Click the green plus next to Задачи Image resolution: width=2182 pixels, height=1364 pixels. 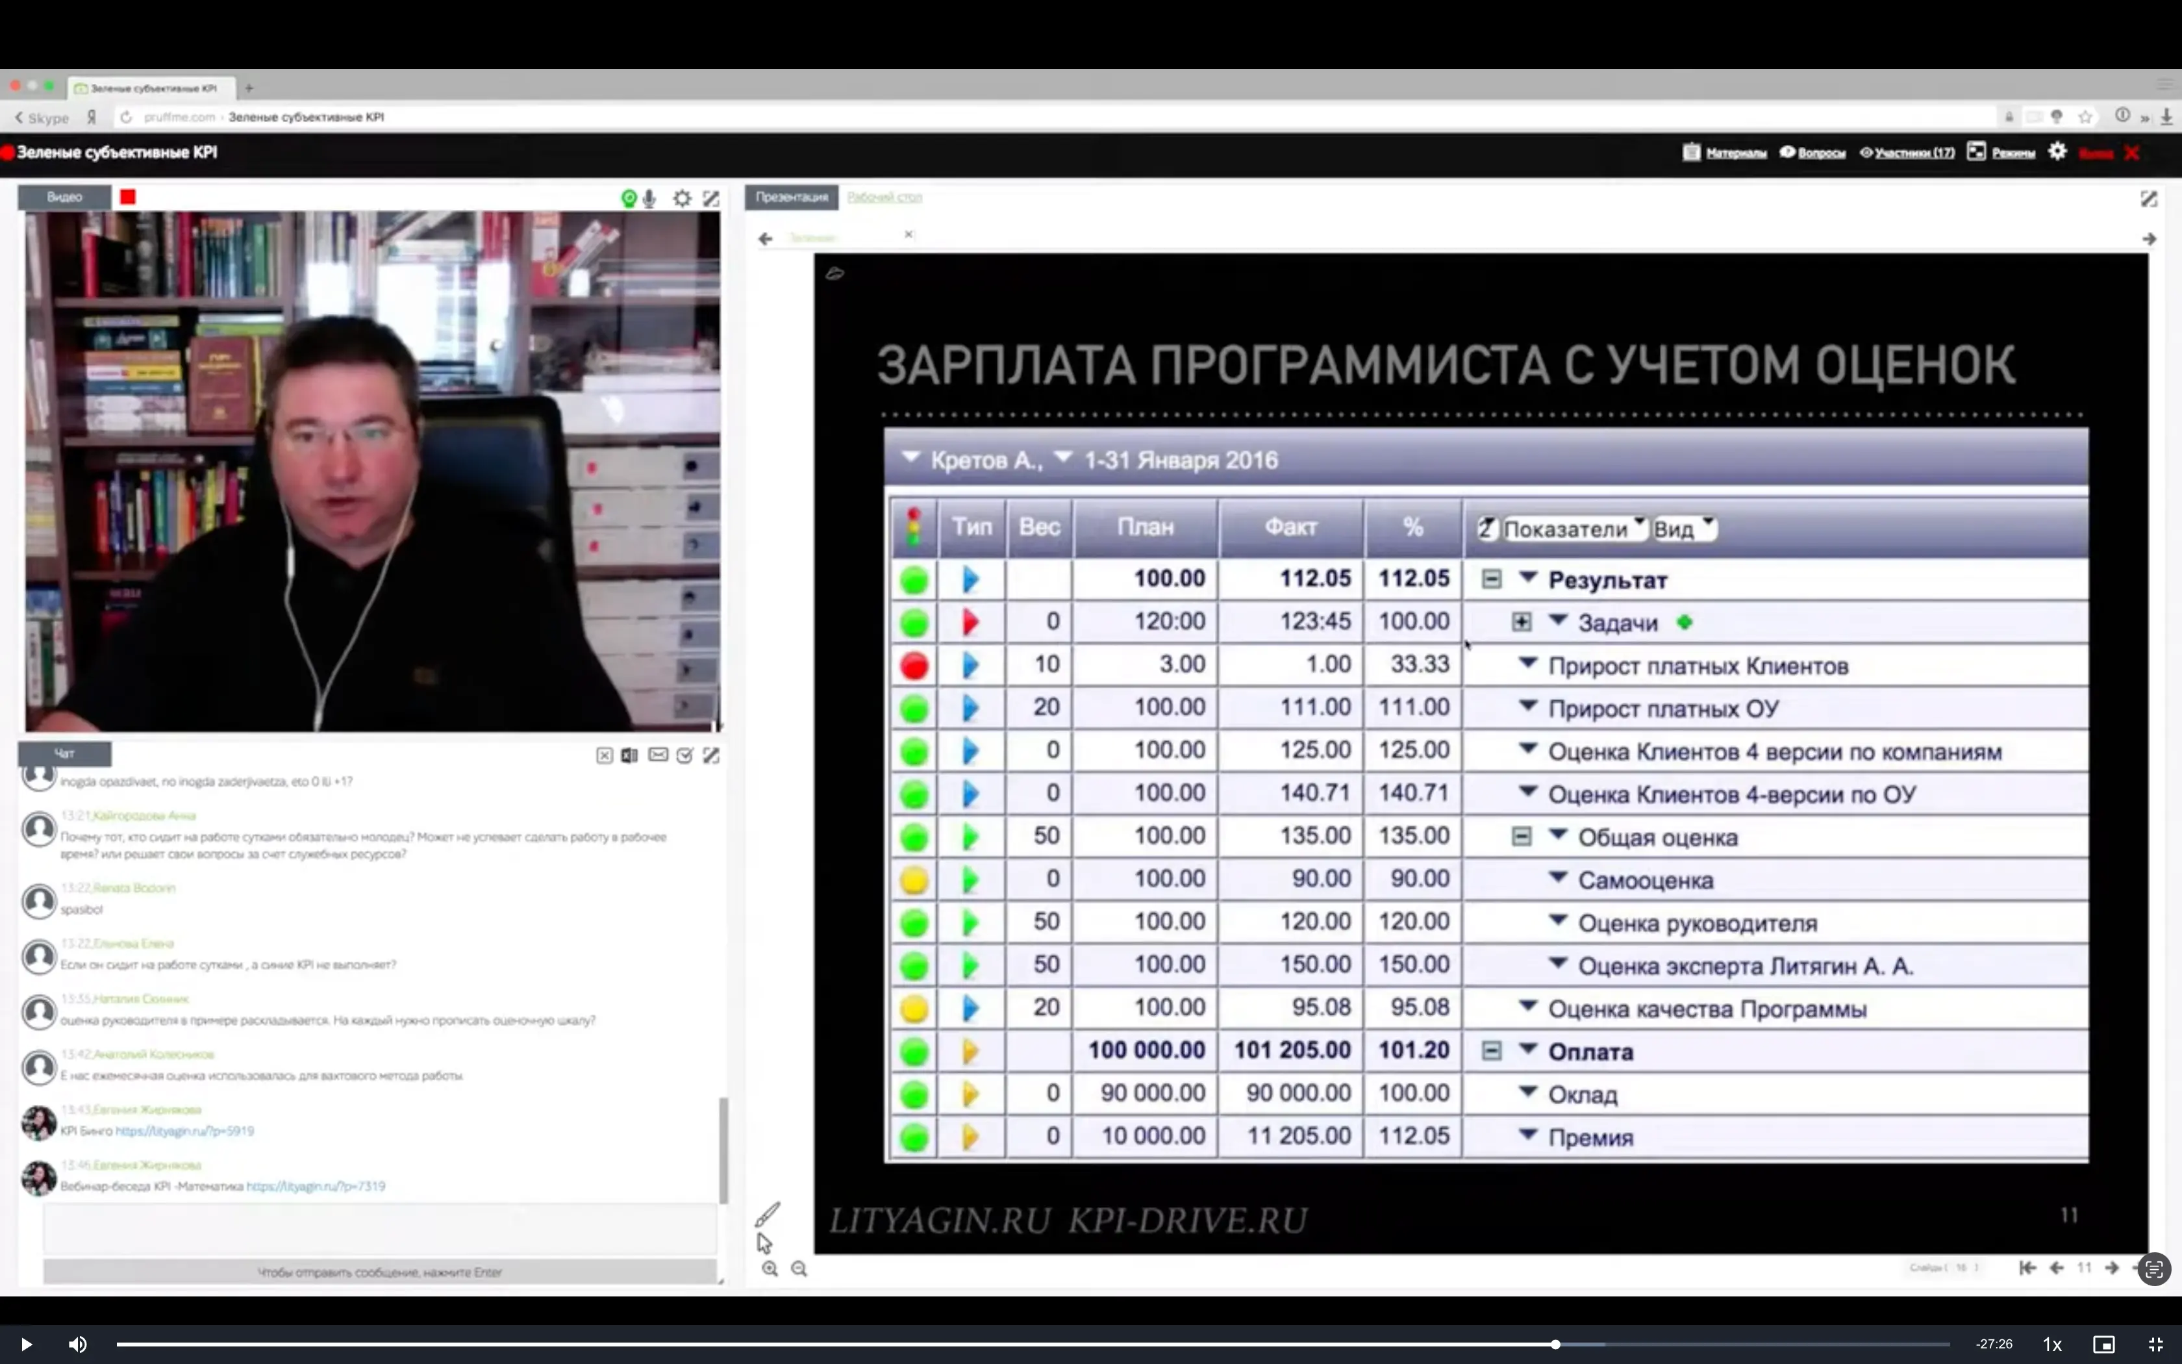pyautogui.click(x=1685, y=622)
